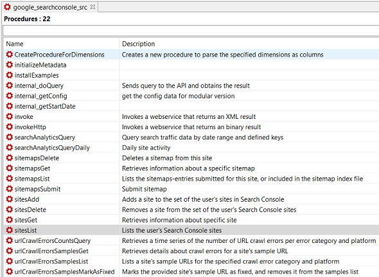
Task: Click the gear icon beside sitesDelete
Action: tap(9, 210)
